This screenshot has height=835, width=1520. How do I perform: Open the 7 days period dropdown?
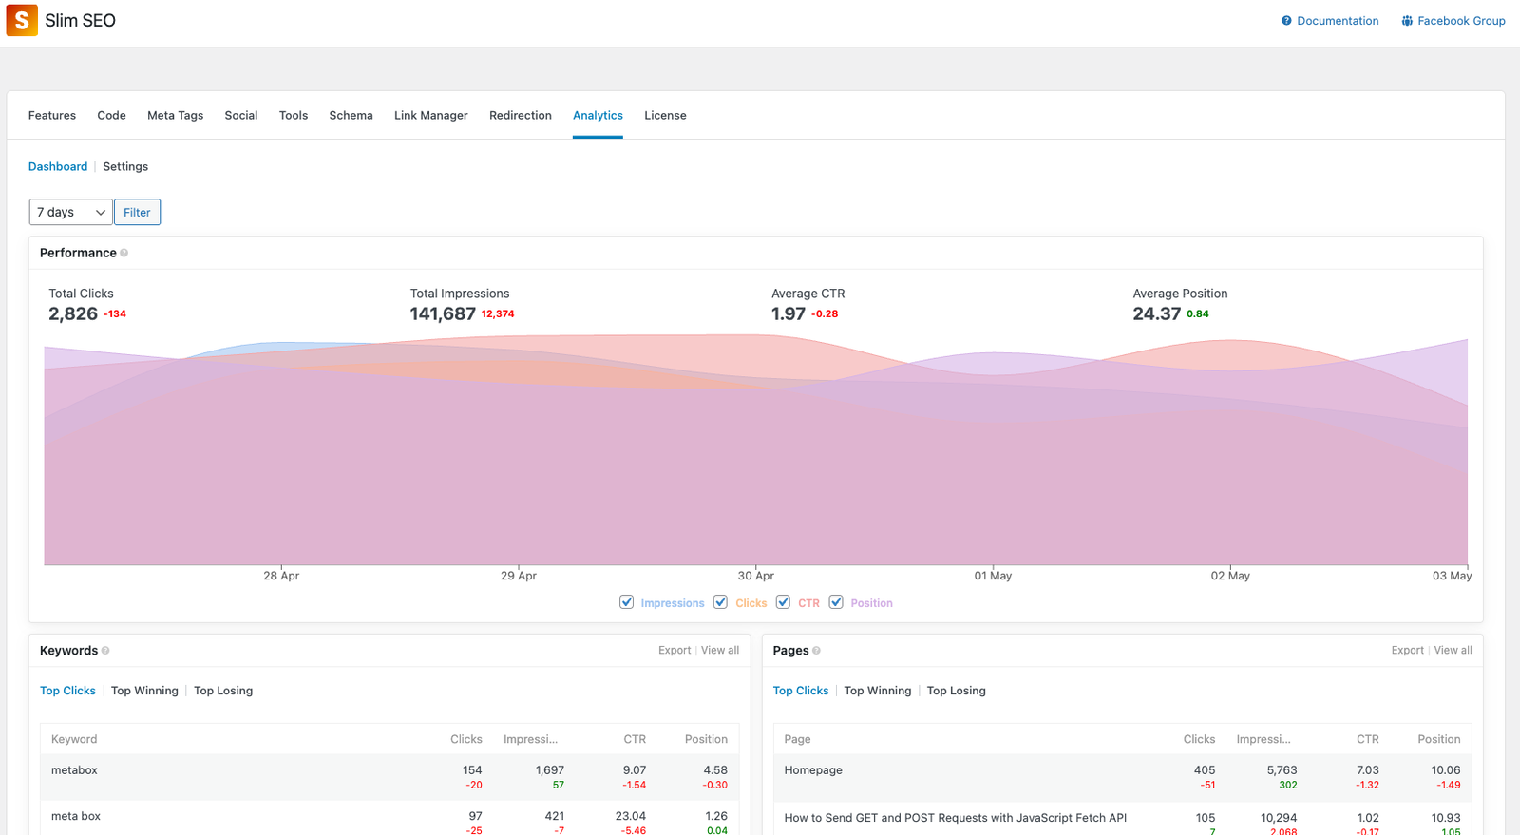coord(70,212)
